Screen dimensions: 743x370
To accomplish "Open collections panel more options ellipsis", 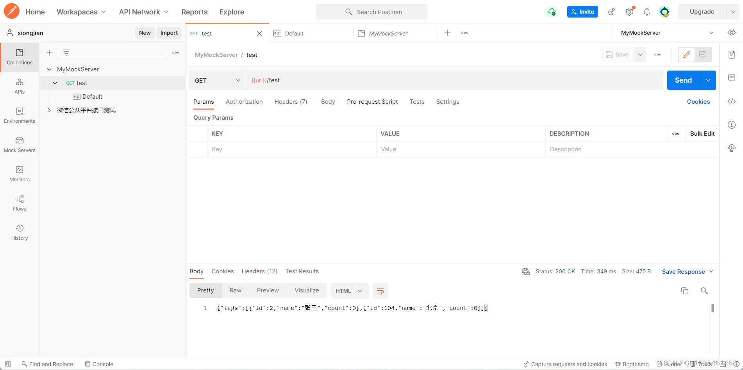I will tap(176, 53).
